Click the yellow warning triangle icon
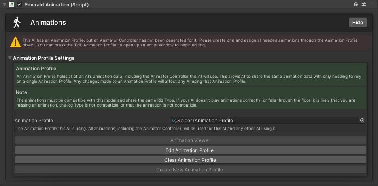 (15, 42)
